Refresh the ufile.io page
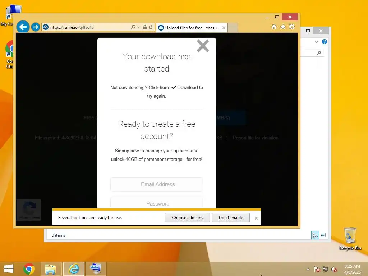The height and width of the screenshot is (276, 368). [151, 27]
